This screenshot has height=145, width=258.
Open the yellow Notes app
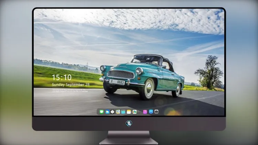pos(129,112)
